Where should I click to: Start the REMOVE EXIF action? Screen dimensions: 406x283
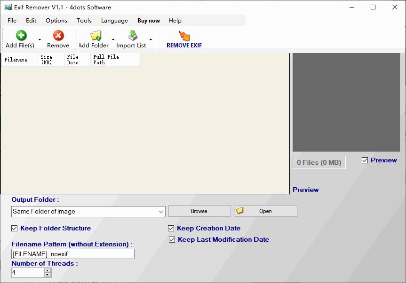coord(184,39)
